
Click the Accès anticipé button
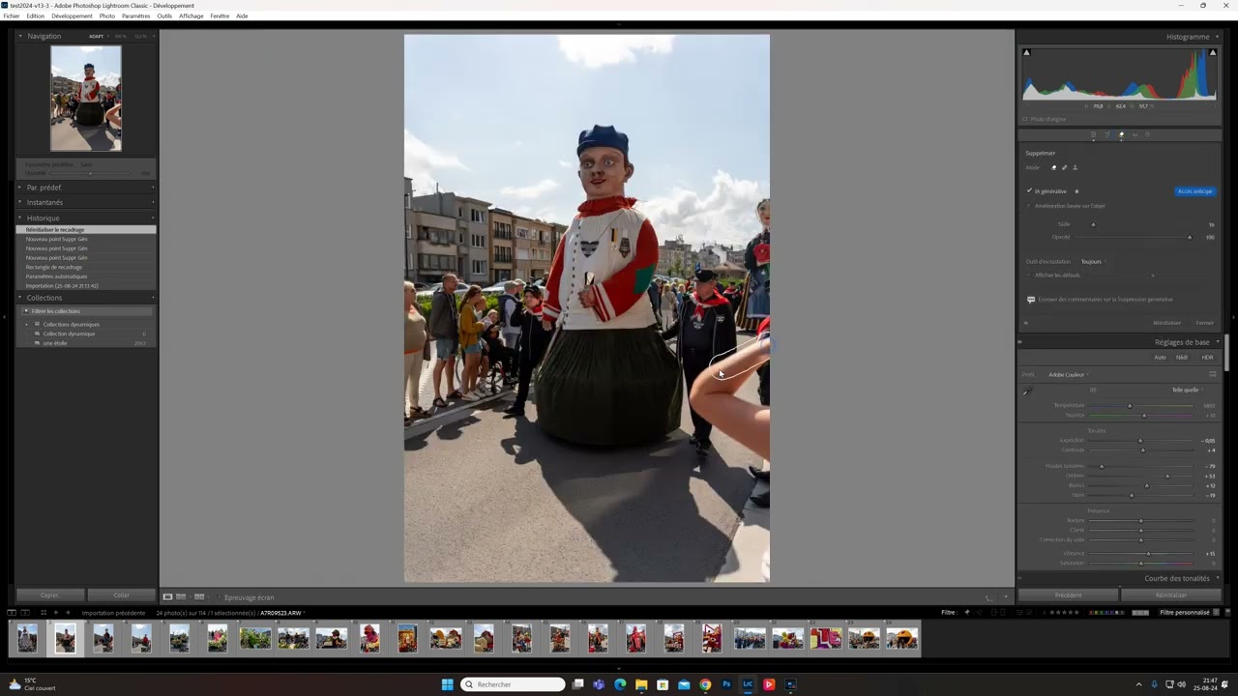click(1195, 191)
